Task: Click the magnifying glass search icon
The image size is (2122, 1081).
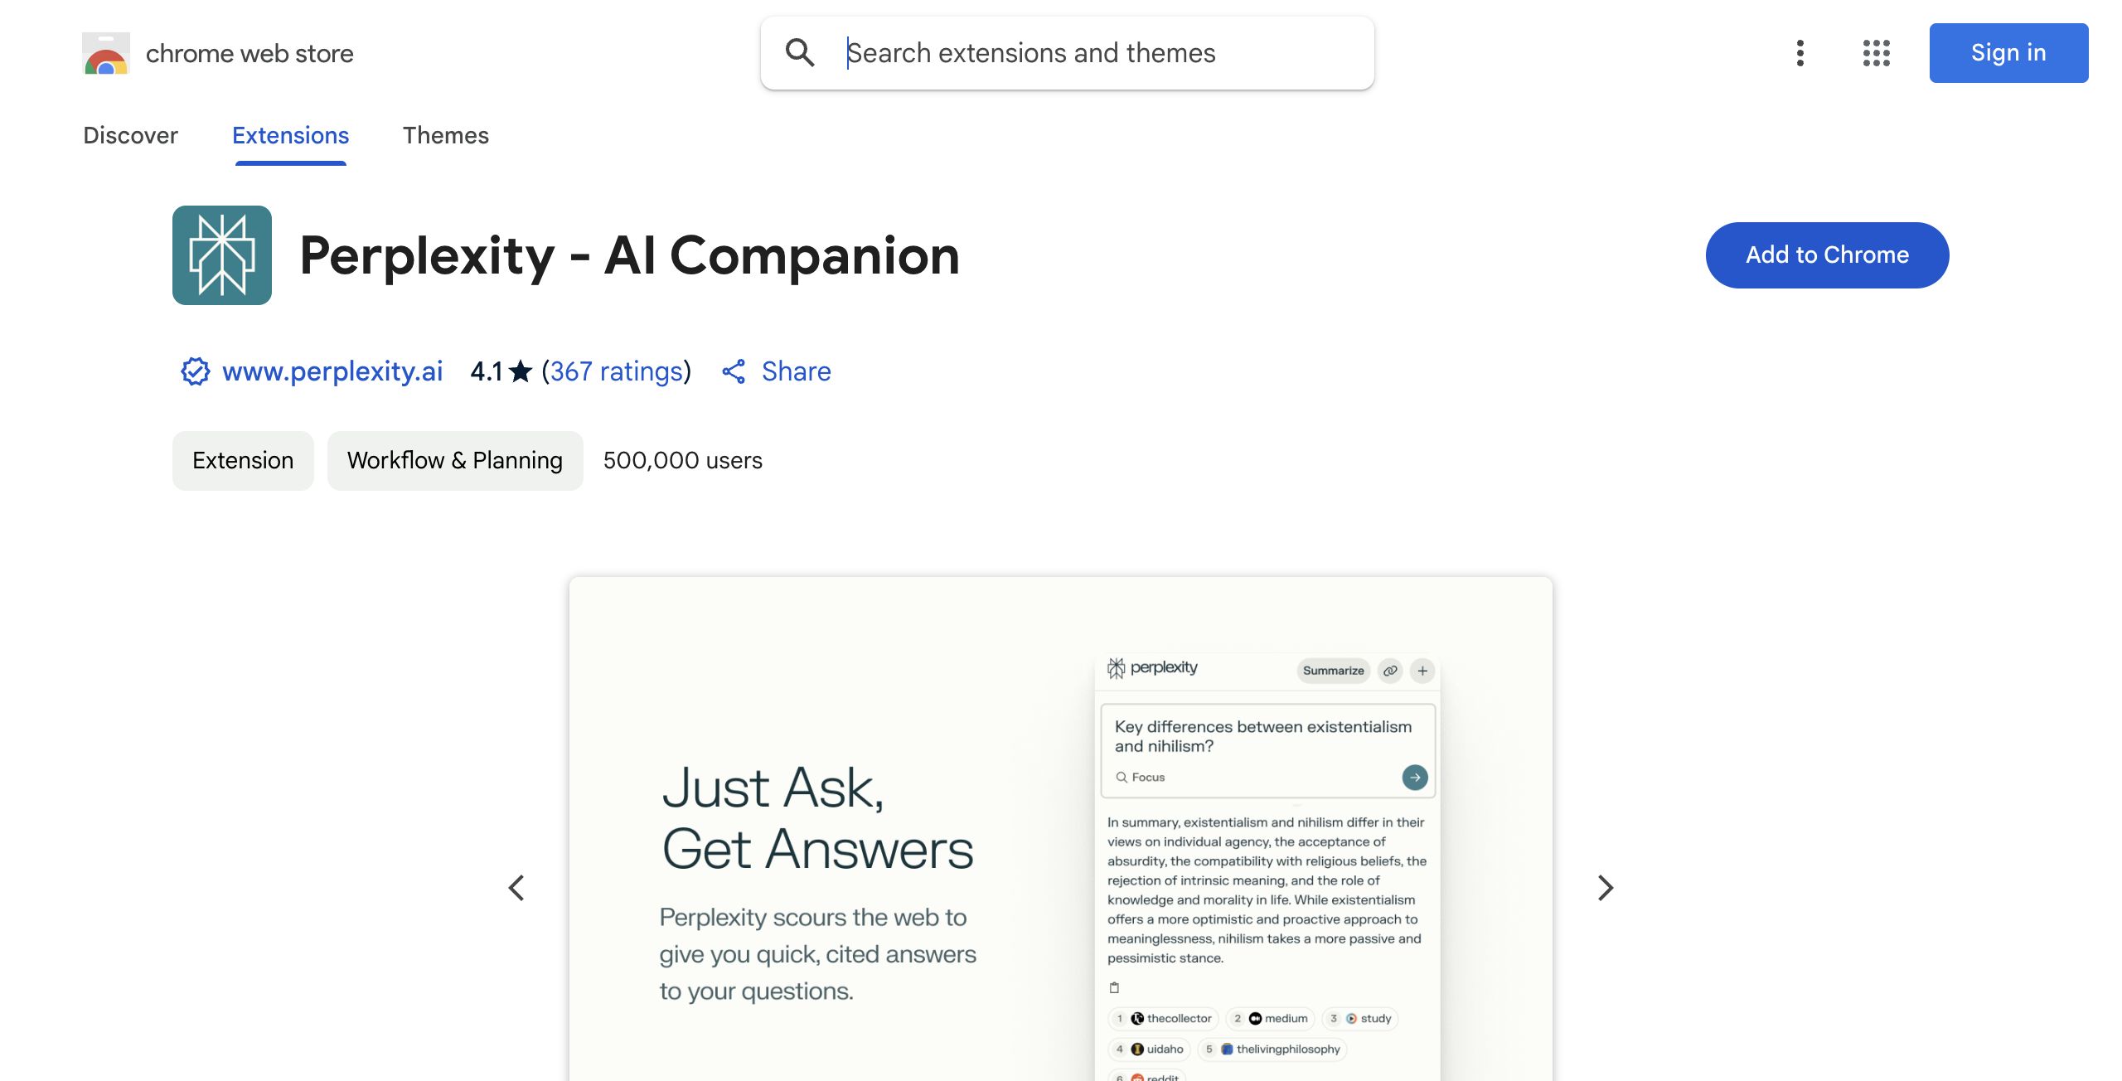Action: coord(800,53)
